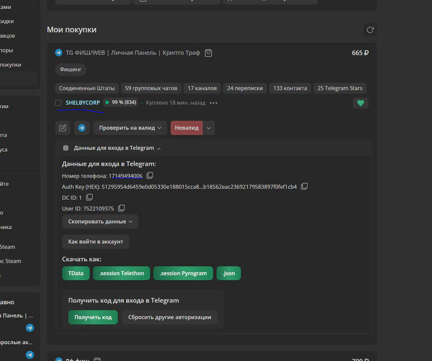Screen dimensions: 432x361
Task: Select the поры item in the left sidebar
Action: pos(7,50)
